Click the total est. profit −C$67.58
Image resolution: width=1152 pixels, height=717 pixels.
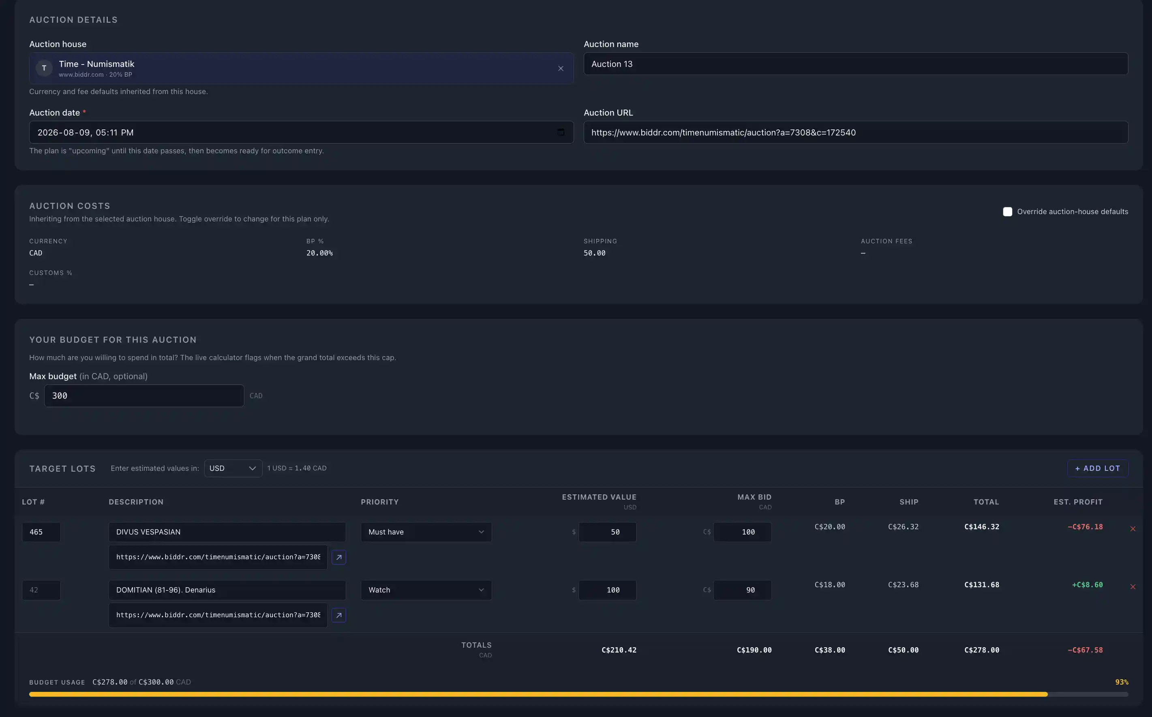(1085, 650)
